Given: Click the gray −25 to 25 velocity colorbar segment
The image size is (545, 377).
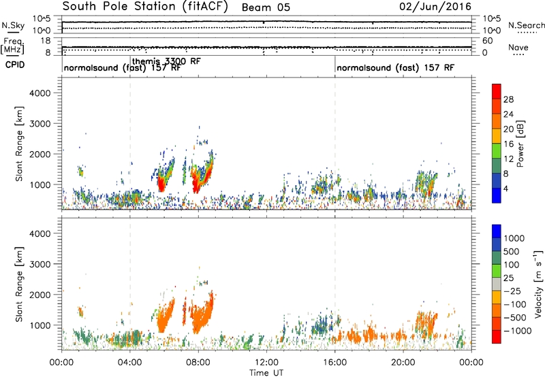Looking at the screenshot, I should (497, 284).
